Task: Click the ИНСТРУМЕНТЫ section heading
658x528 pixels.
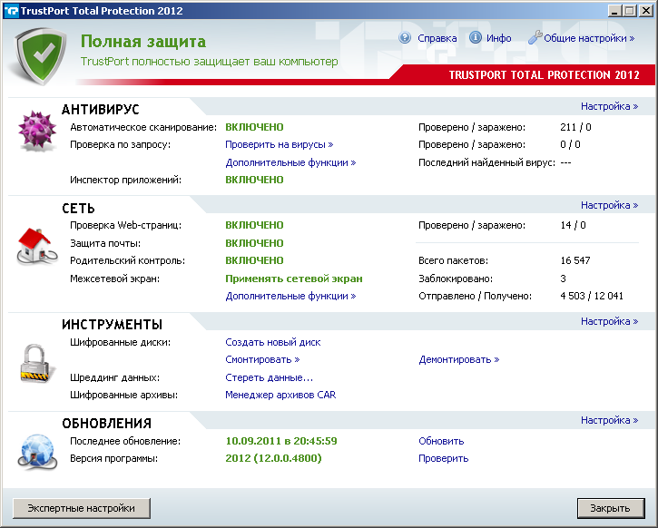Action: tap(112, 325)
